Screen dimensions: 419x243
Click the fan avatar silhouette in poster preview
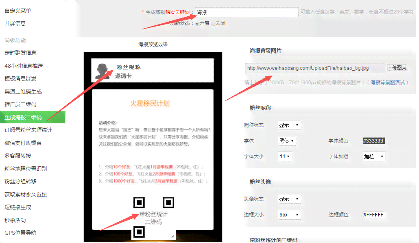click(x=103, y=71)
